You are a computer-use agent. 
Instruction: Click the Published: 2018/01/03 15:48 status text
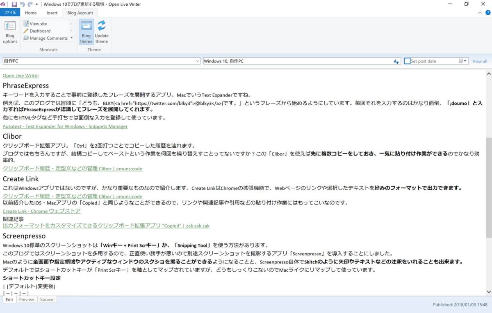click(x=460, y=305)
